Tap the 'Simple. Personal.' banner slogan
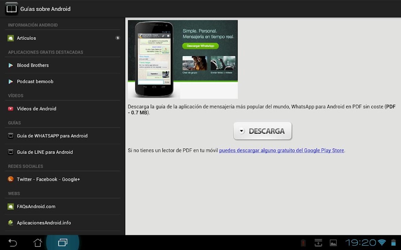The image size is (401, 250). pyautogui.click(x=200, y=31)
